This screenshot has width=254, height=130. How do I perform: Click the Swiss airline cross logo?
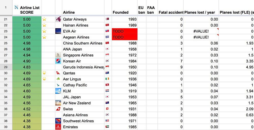click(58, 109)
